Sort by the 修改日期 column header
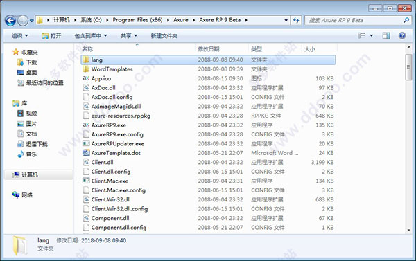Viewport: 416px width, 261px height. click(x=209, y=49)
